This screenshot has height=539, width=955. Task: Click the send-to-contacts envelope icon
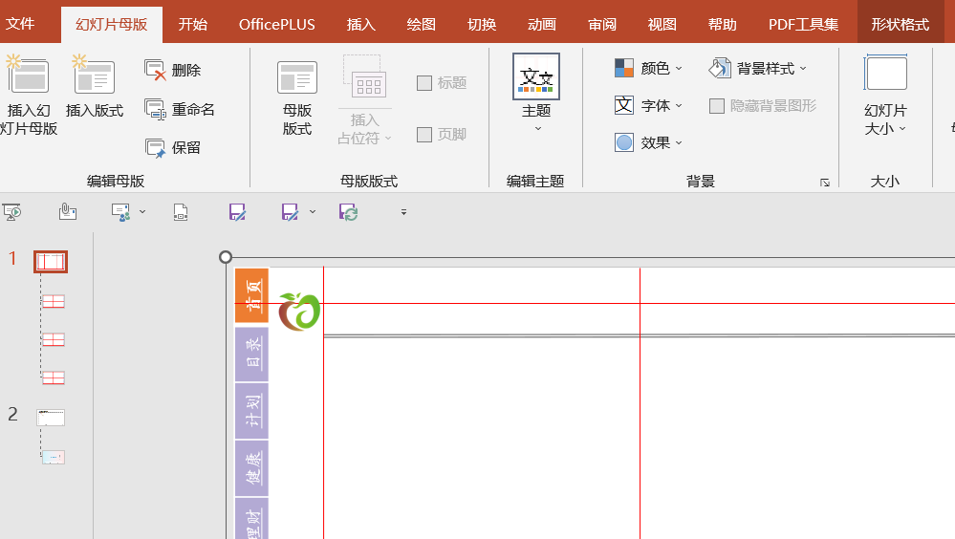click(120, 212)
